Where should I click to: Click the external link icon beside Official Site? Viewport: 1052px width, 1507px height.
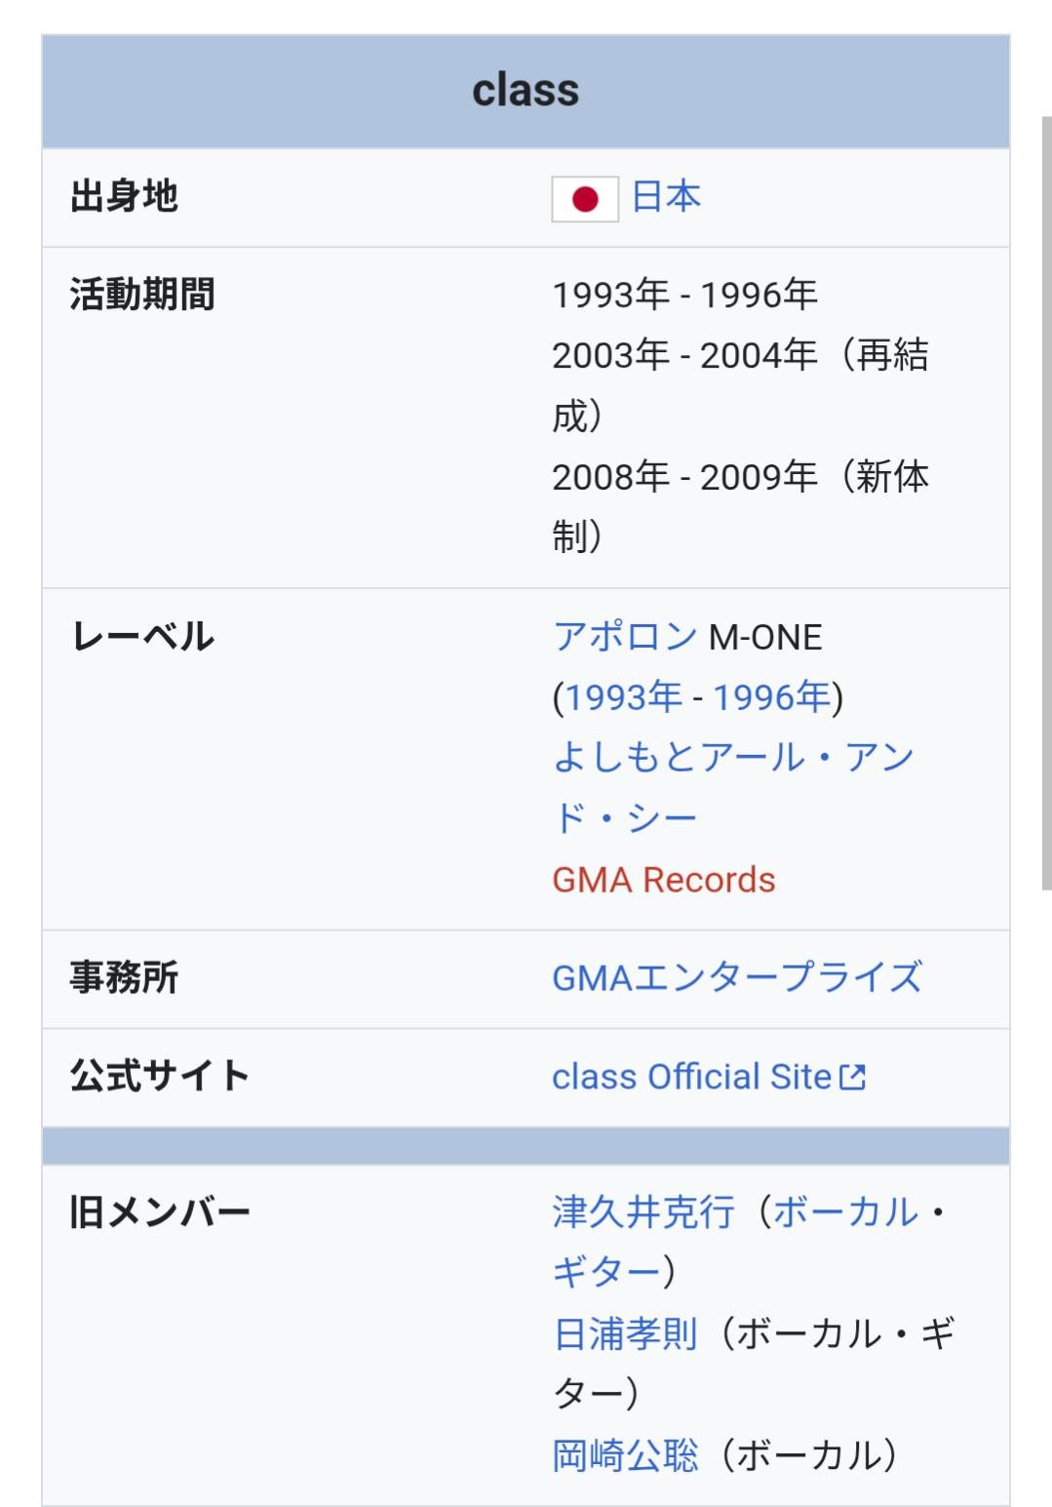coord(853,1077)
